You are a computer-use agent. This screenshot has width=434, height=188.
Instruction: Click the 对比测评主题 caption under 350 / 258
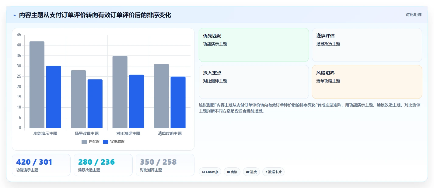[x=151, y=170]
